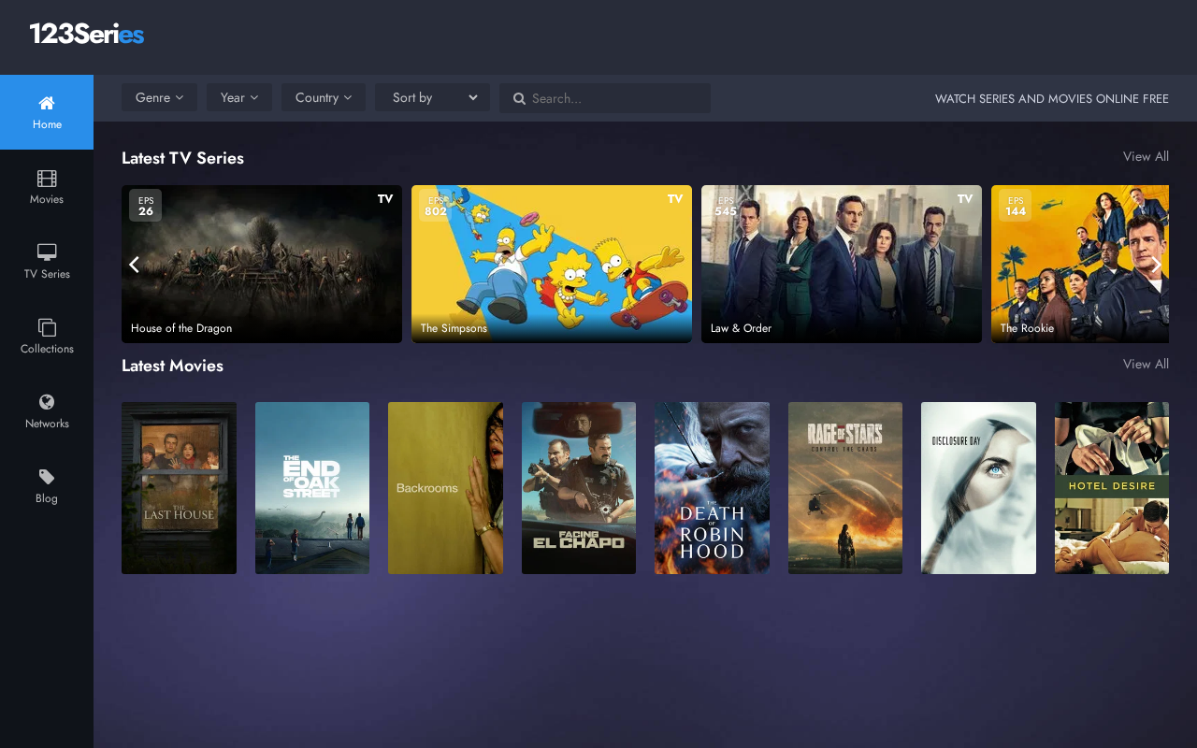Click the Collections label in the sidebar

click(47, 349)
